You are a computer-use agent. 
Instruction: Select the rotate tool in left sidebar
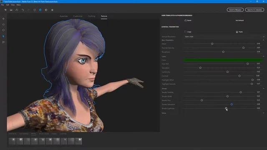click(3, 25)
